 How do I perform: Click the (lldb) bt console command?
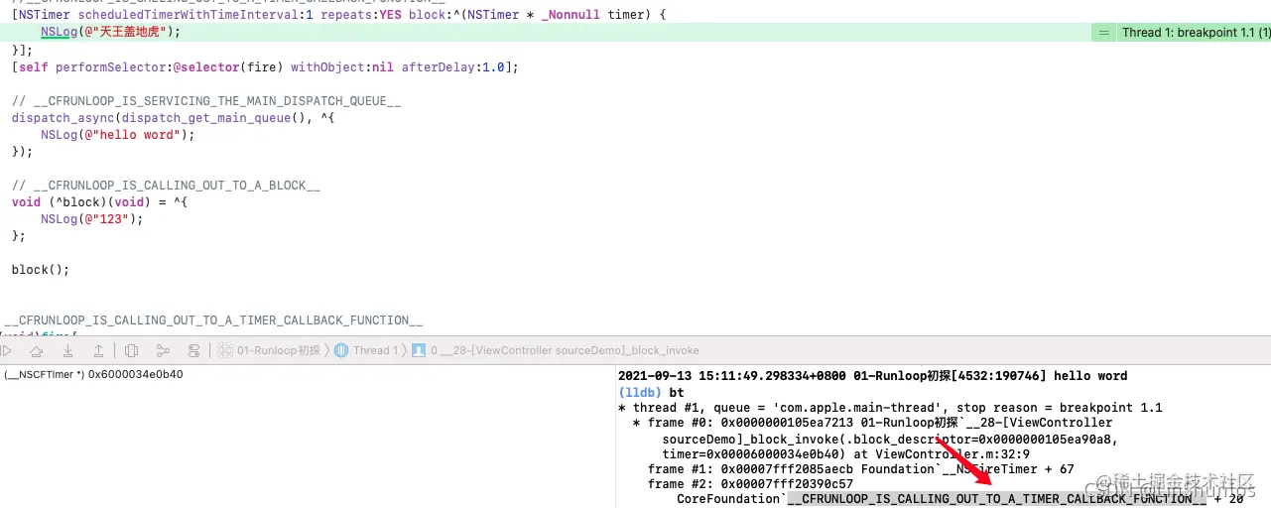[651, 393]
